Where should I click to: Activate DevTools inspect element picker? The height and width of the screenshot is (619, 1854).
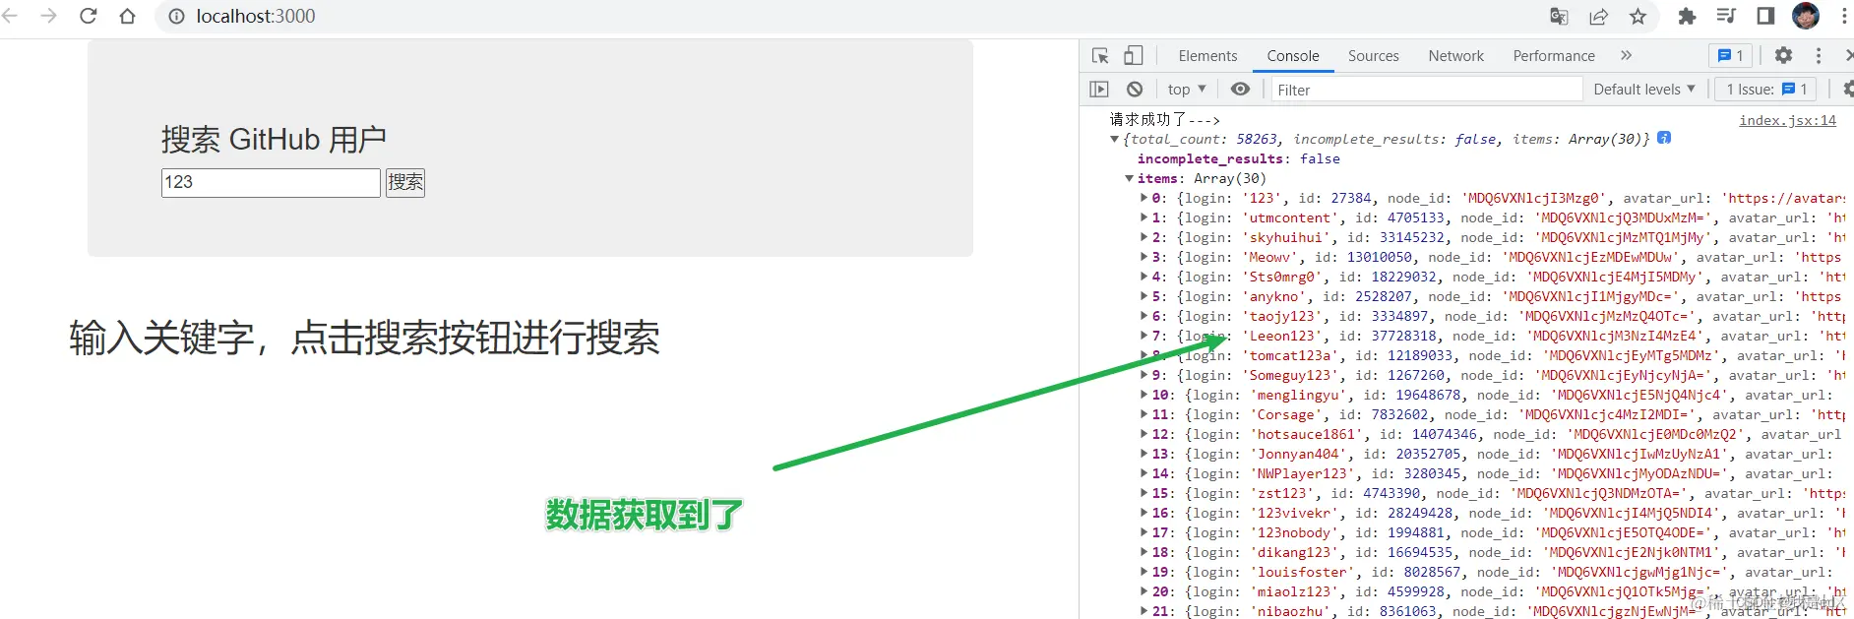point(1100,55)
